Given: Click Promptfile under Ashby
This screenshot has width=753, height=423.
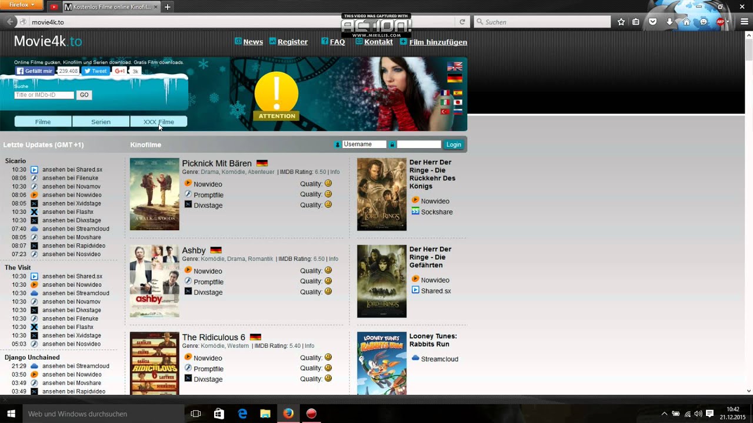Looking at the screenshot, I should tap(208, 282).
